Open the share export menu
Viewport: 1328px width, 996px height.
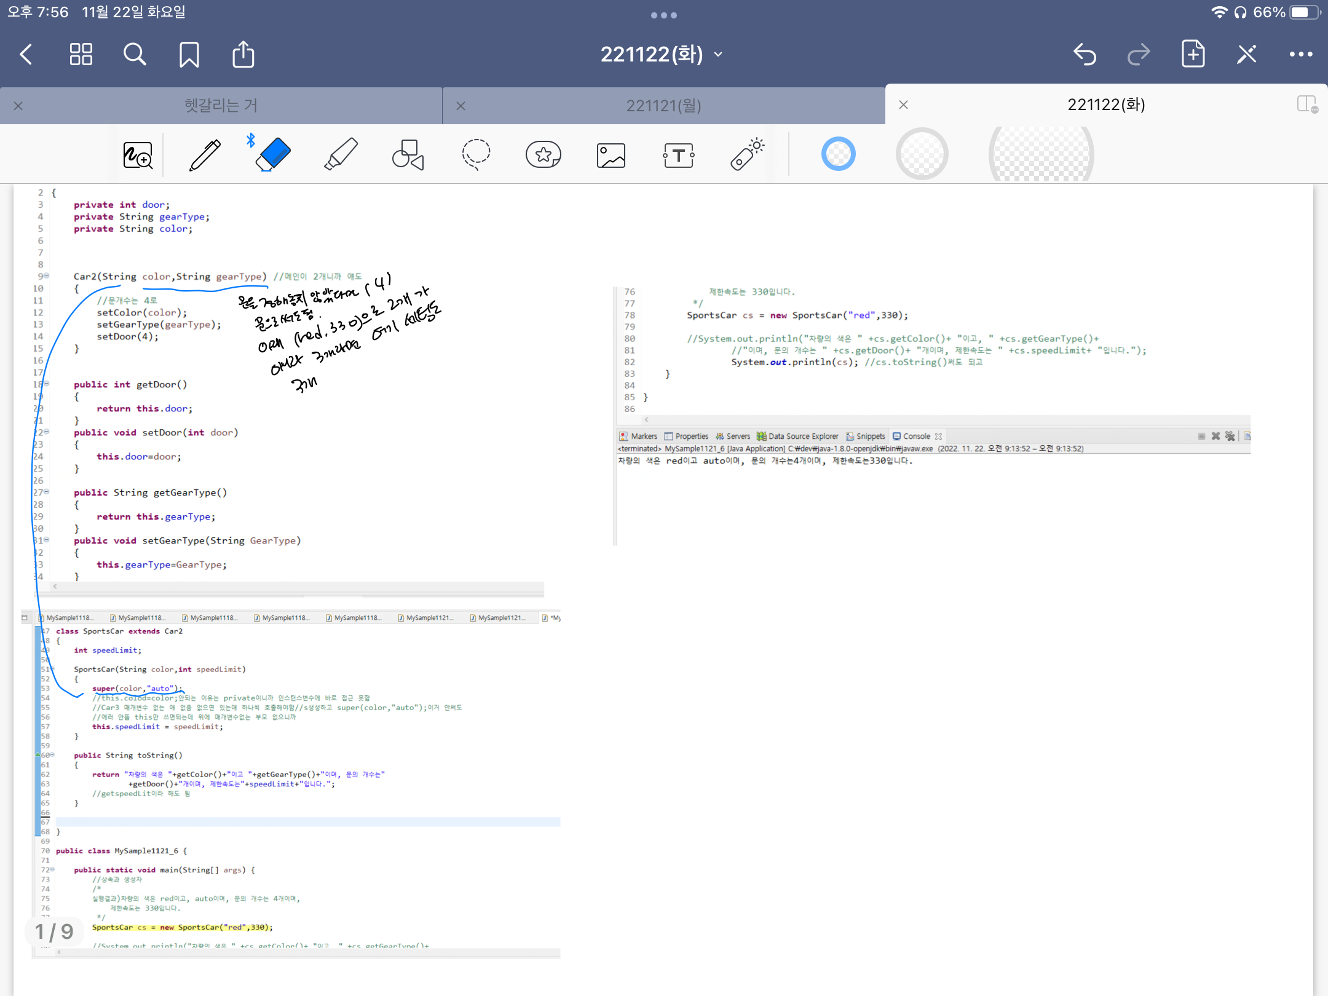243,54
